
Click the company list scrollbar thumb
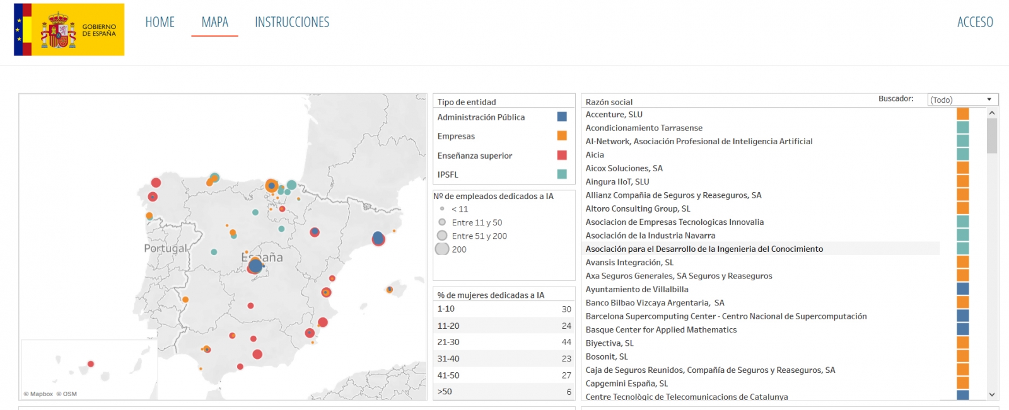992,135
